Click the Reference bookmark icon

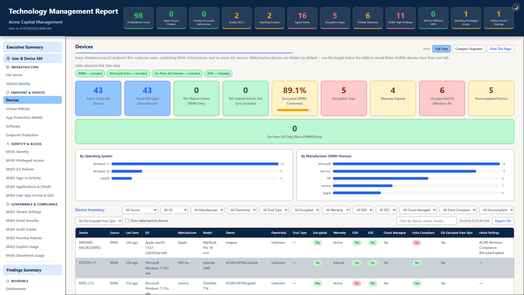coord(8,281)
